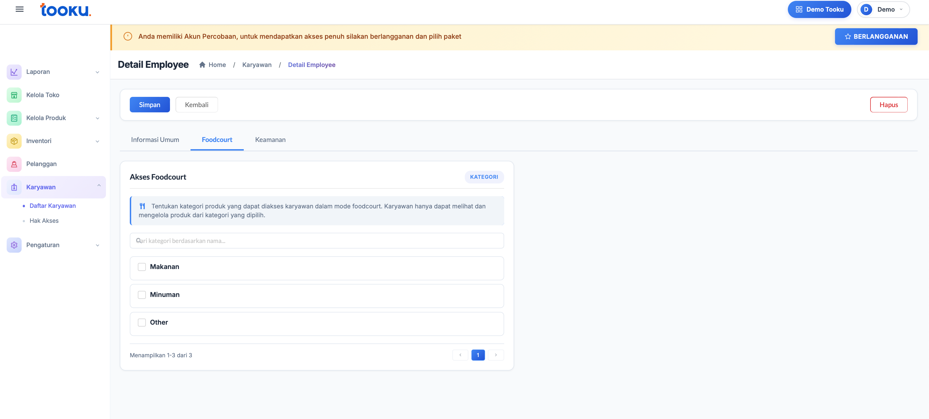Screen dimensions: 929x419
Task: Go to next pagination page arrow
Action: [496, 355]
